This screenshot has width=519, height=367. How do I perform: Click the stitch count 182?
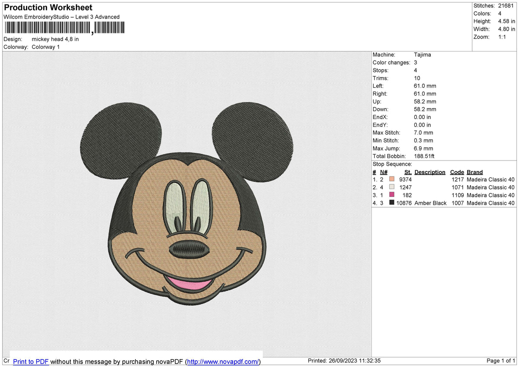[x=407, y=195]
